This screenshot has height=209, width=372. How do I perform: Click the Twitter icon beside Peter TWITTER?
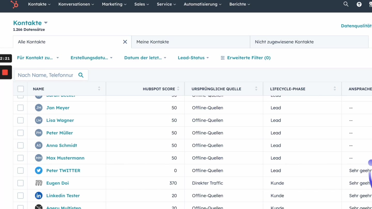pos(38,170)
